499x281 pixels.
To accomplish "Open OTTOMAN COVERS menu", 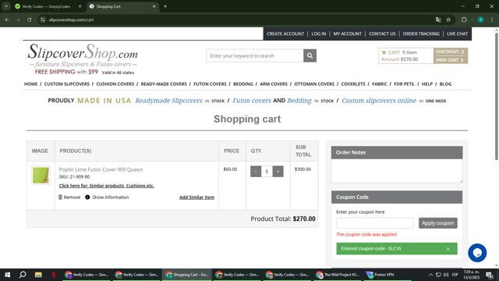I will pos(314,84).
